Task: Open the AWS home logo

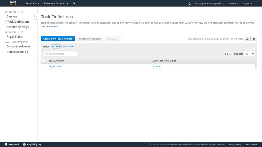Action: coord(13,3)
